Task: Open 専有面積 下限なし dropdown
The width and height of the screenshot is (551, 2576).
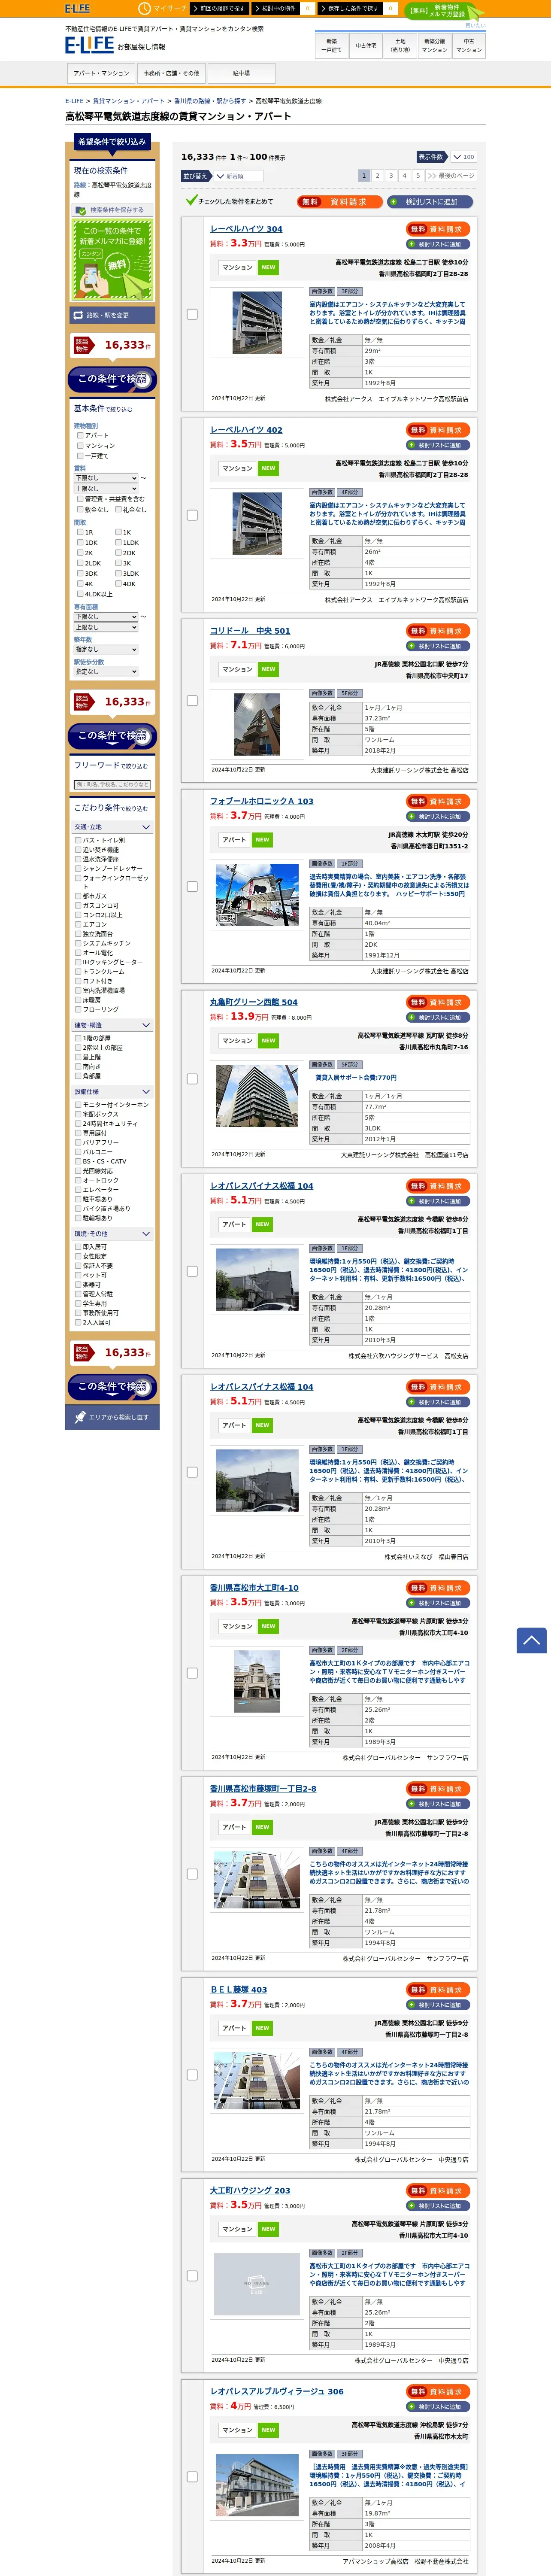Action: 106,617
